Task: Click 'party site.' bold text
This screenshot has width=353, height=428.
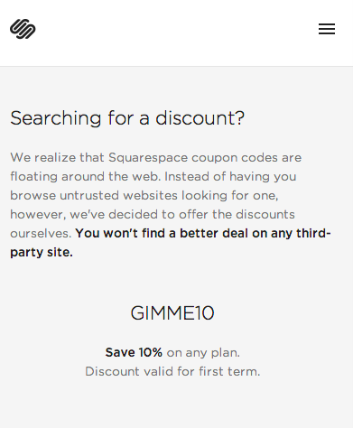Action: (42, 252)
